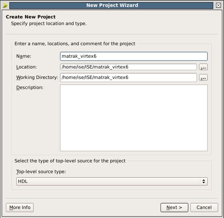Image resolution: width=224 pixels, height=218 pixels.
Task: Click the Create New Project heading
Action: click(x=31, y=17)
